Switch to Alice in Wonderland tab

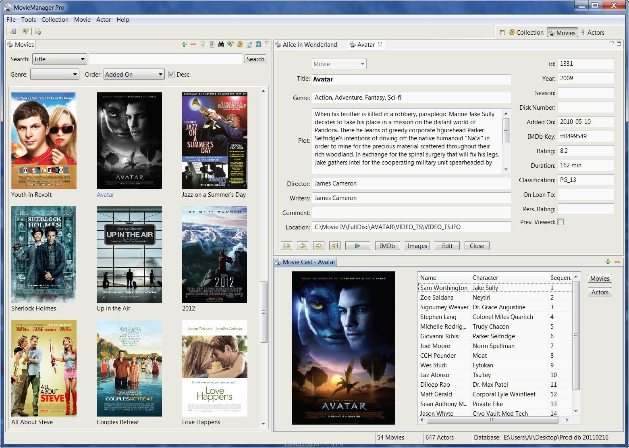(x=310, y=44)
